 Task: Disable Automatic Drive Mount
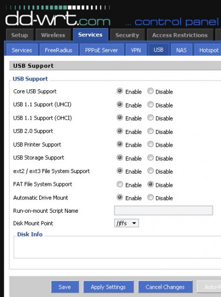(150, 197)
